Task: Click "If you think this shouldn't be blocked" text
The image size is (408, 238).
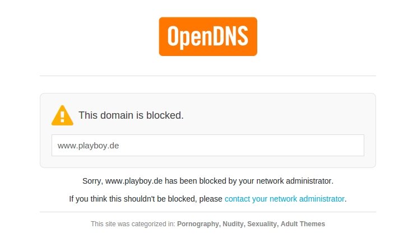Action: [146, 199]
